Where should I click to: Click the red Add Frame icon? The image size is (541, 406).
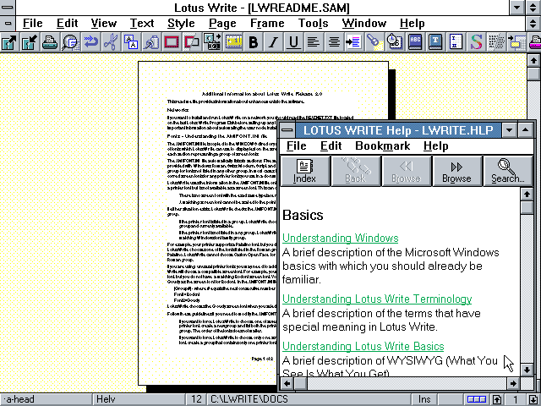pos(172,42)
